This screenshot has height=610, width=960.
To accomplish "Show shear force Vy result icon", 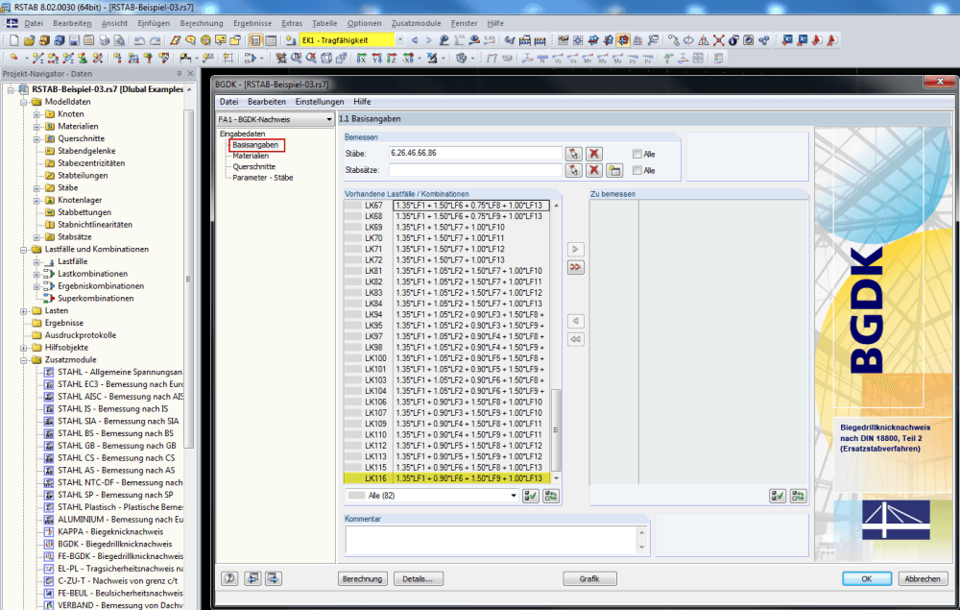I will coord(558,59).
